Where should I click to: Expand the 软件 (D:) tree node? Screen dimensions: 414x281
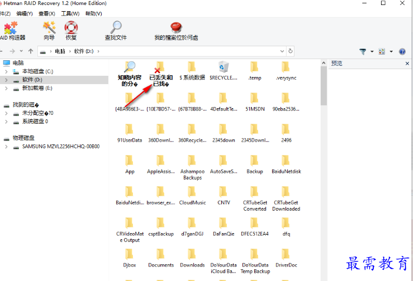click(6, 80)
